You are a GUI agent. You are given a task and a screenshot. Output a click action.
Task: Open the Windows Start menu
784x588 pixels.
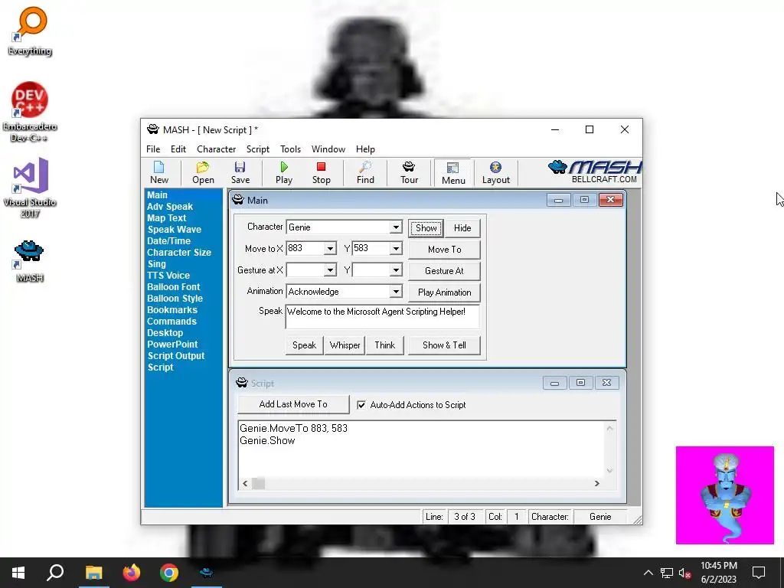click(18, 573)
